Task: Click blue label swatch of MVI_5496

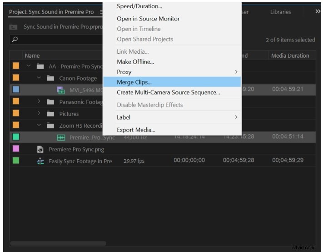Action: [16, 90]
